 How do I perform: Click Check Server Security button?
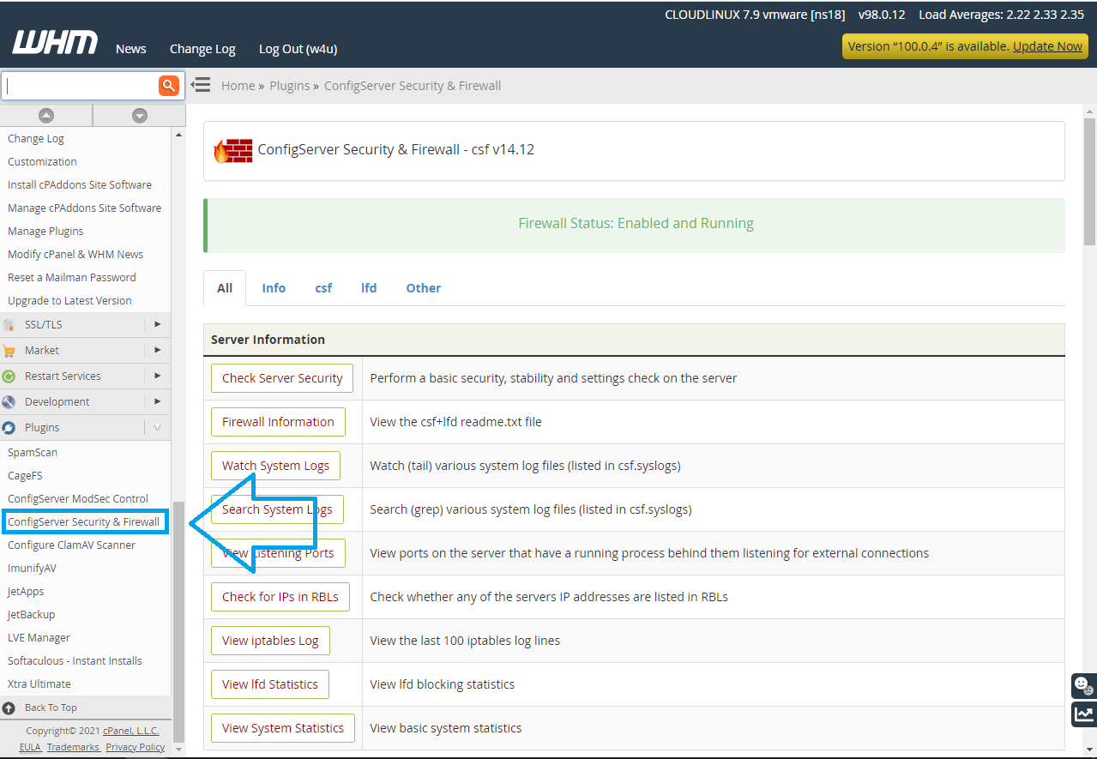point(282,378)
